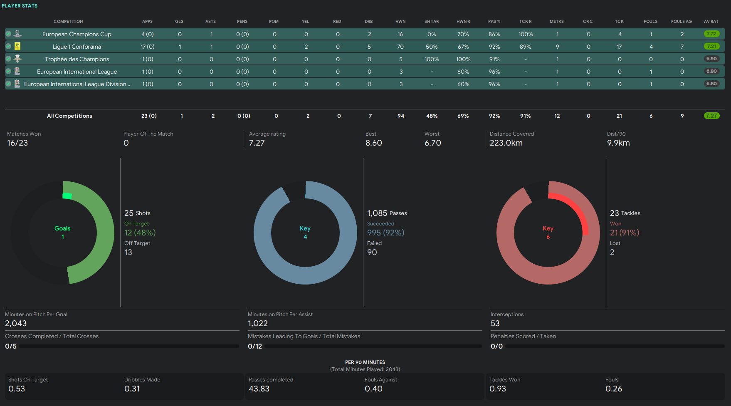Toggle the Trophée des Champions row checkmark

click(8, 59)
